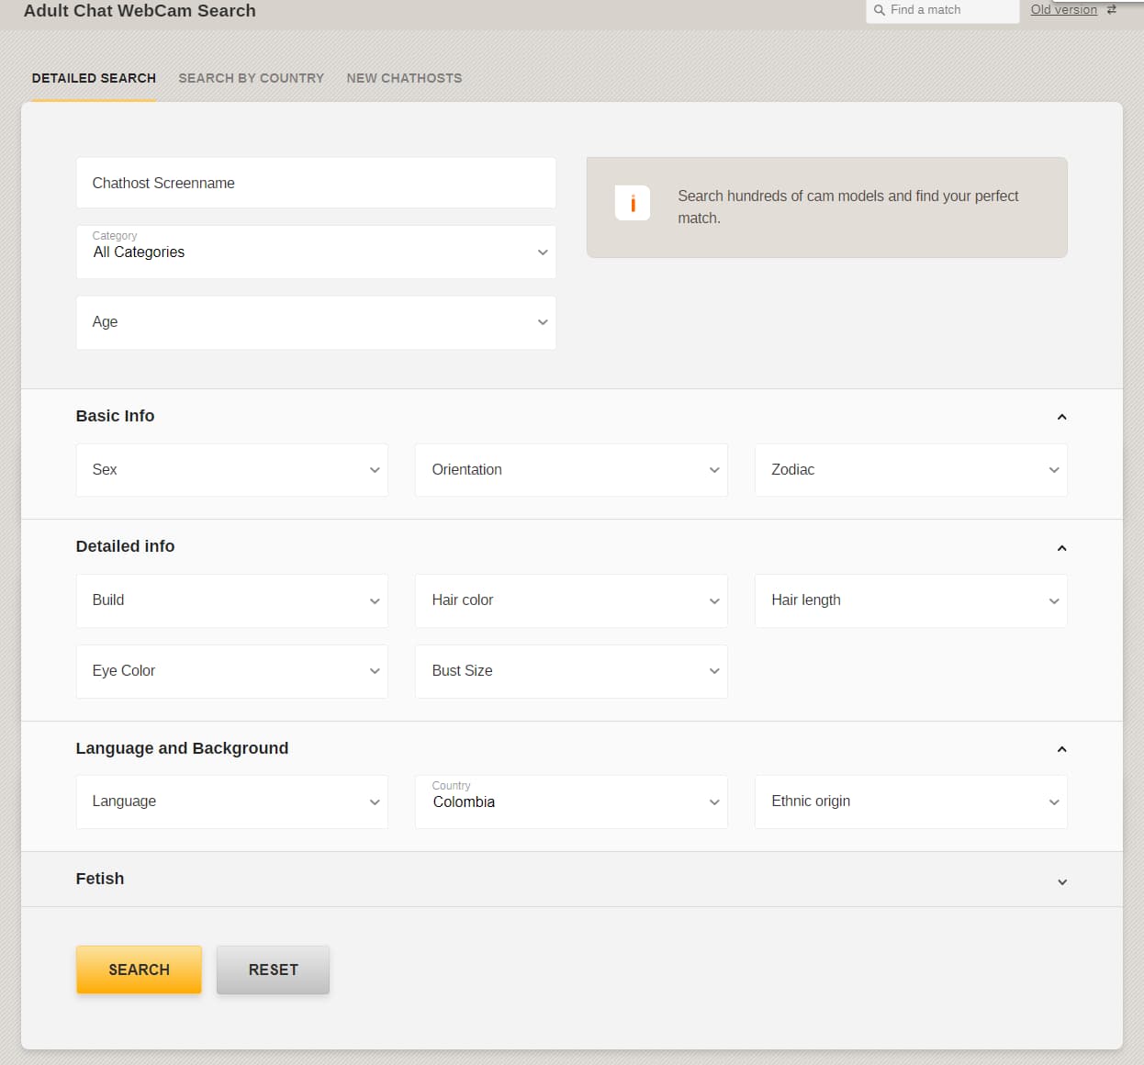Image resolution: width=1144 pixels, height=1065 pixels.
Task: Open the Language dropdown
Action: pyautogui.click(x=232, y=802)
